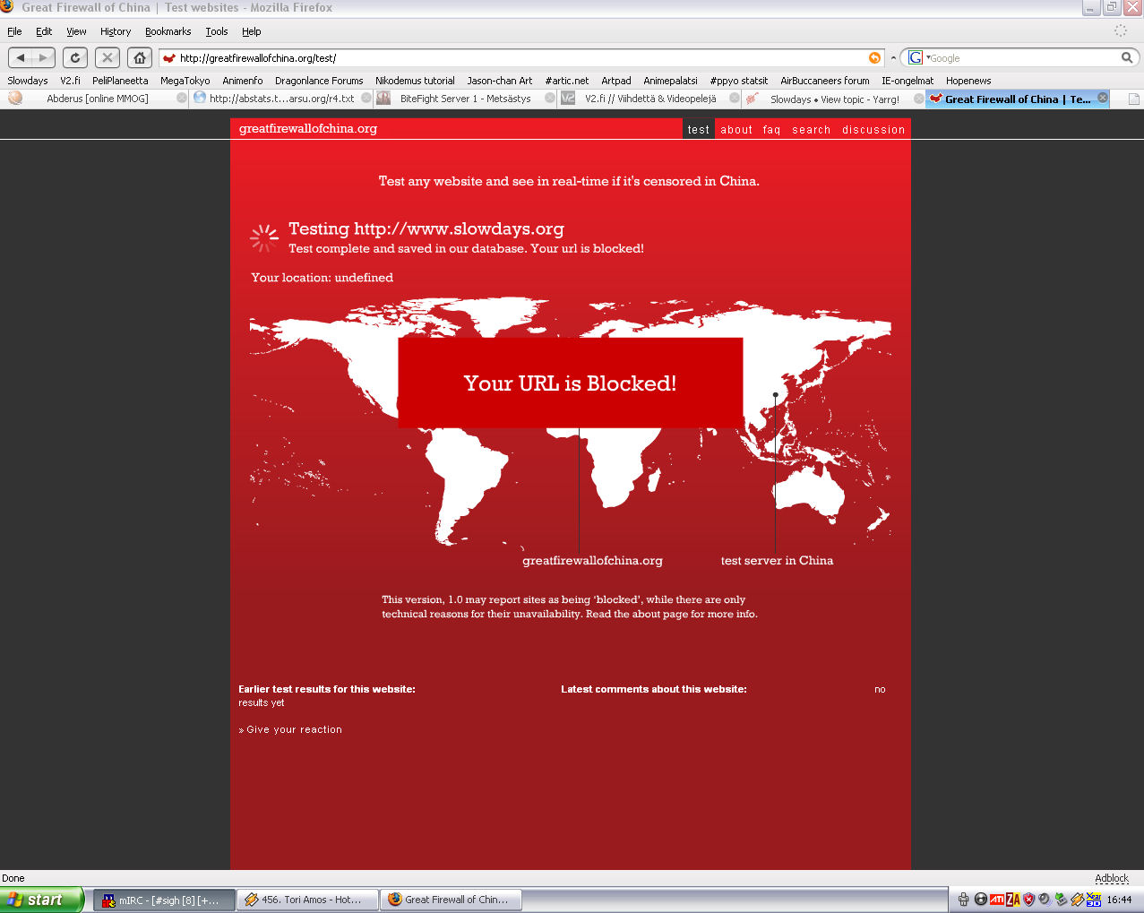
Task: Open the Edit menu
Action: click(x=44, y=31)
